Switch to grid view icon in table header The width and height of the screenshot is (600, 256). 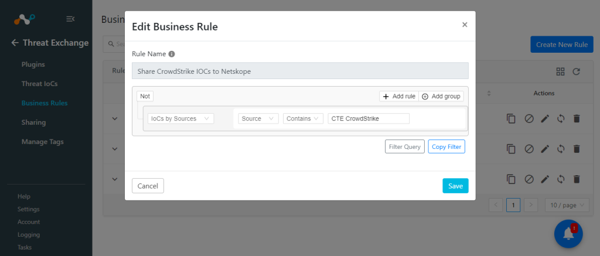(561, 71)
